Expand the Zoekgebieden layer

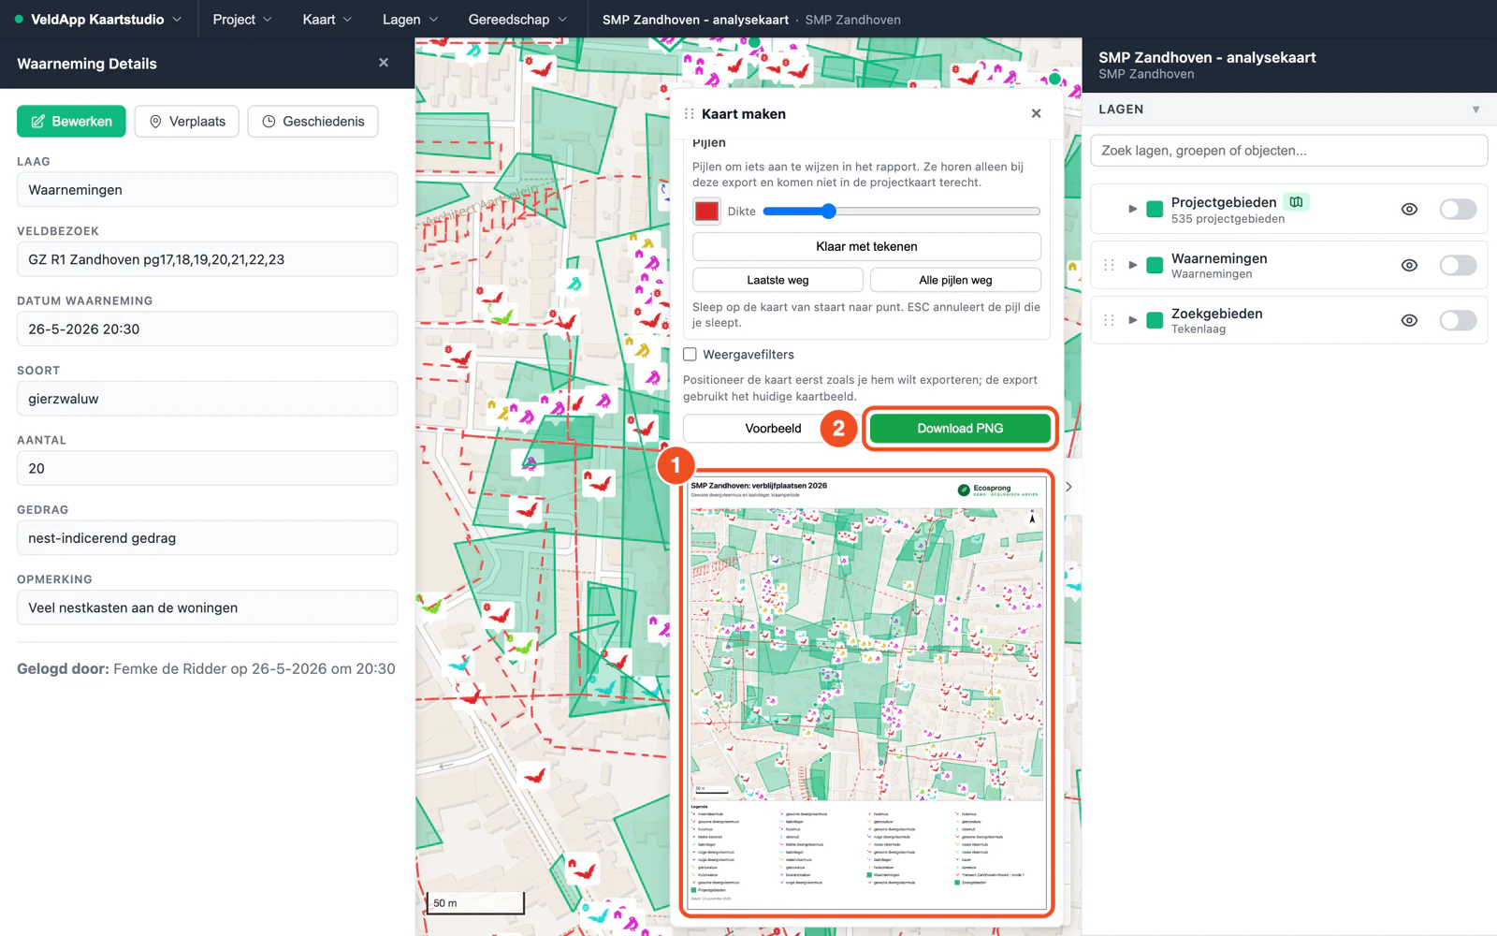[x=1132, y=320]
